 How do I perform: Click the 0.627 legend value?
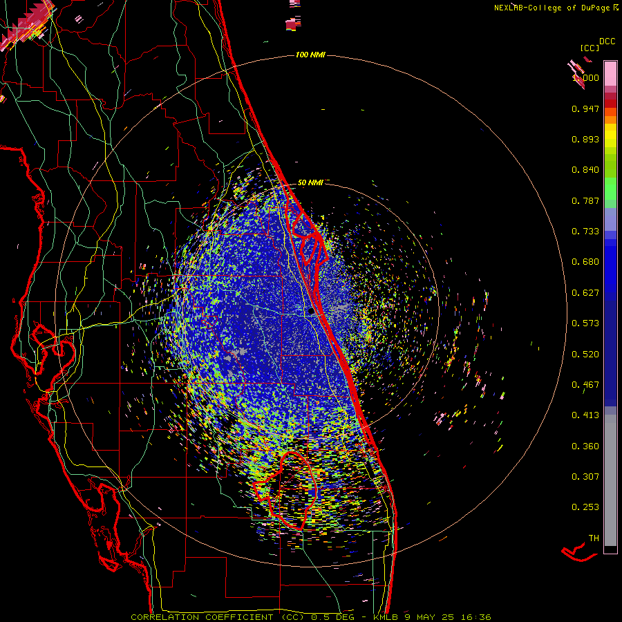(x=585, y=293)
